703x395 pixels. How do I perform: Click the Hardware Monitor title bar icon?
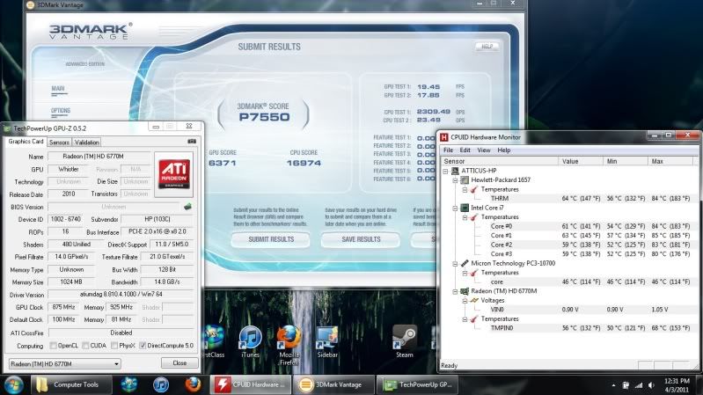(444, 137)
